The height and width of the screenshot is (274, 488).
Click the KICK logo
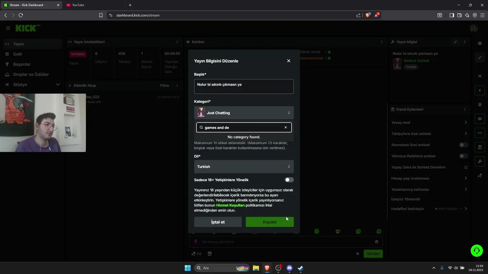click(27, 28)
